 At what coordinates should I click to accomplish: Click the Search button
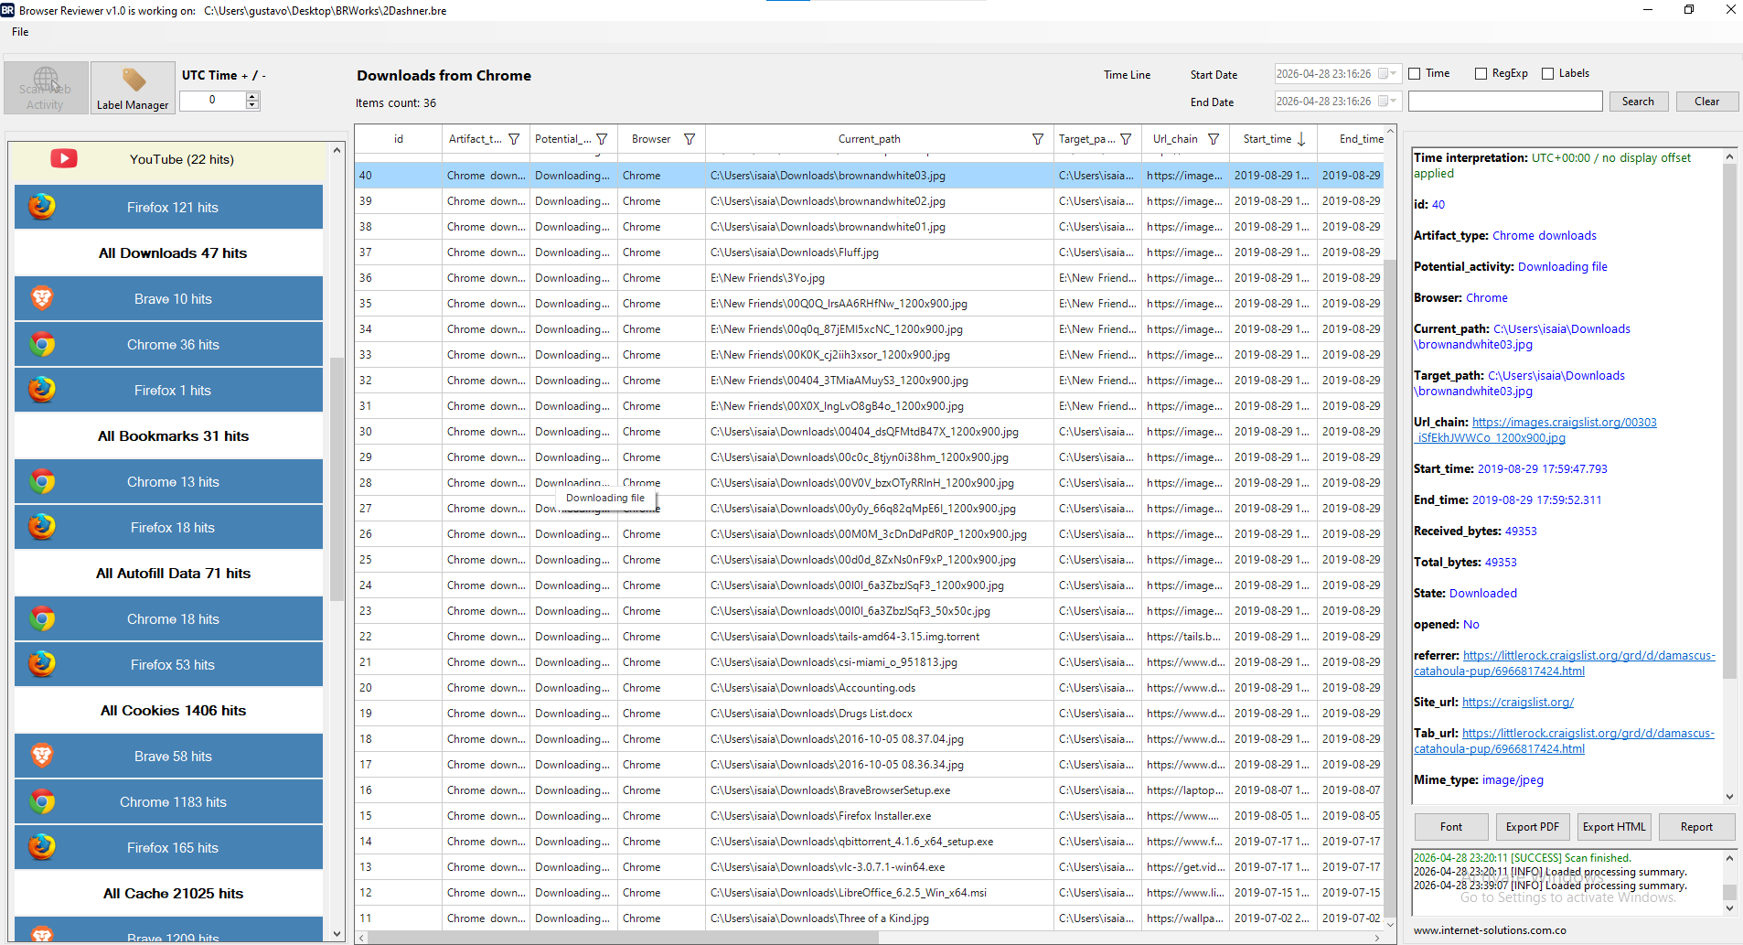pos(1638,102)
